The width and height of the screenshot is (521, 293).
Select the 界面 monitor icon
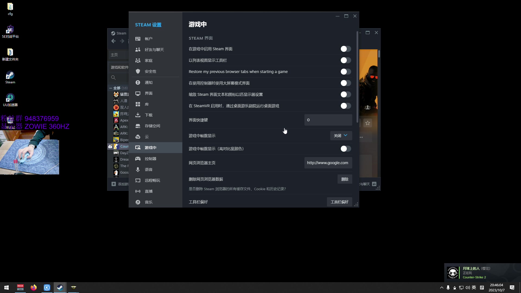coord(138,93)
